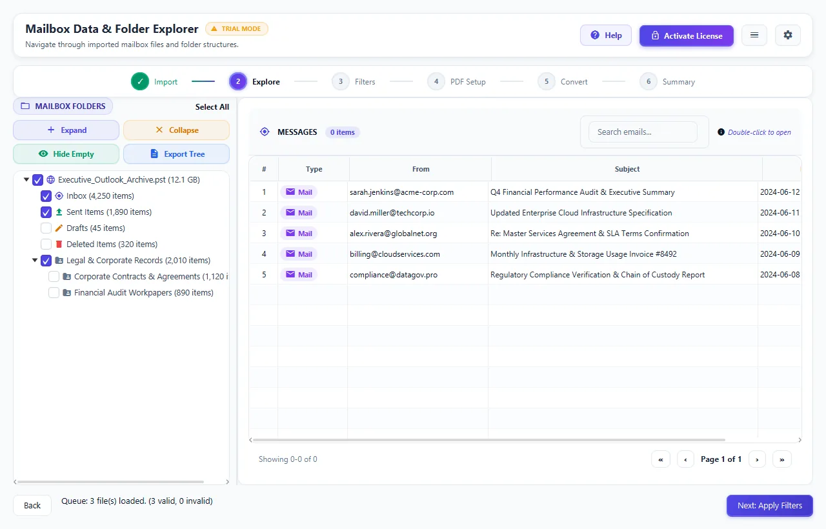Collapse the Legal & Corporate Records node

point(35,261)
